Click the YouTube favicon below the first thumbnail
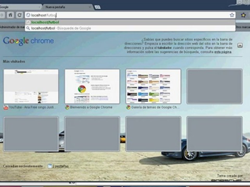 point(6,107)
